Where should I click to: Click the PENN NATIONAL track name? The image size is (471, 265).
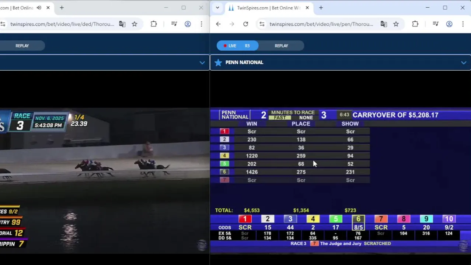pos(244,63)
